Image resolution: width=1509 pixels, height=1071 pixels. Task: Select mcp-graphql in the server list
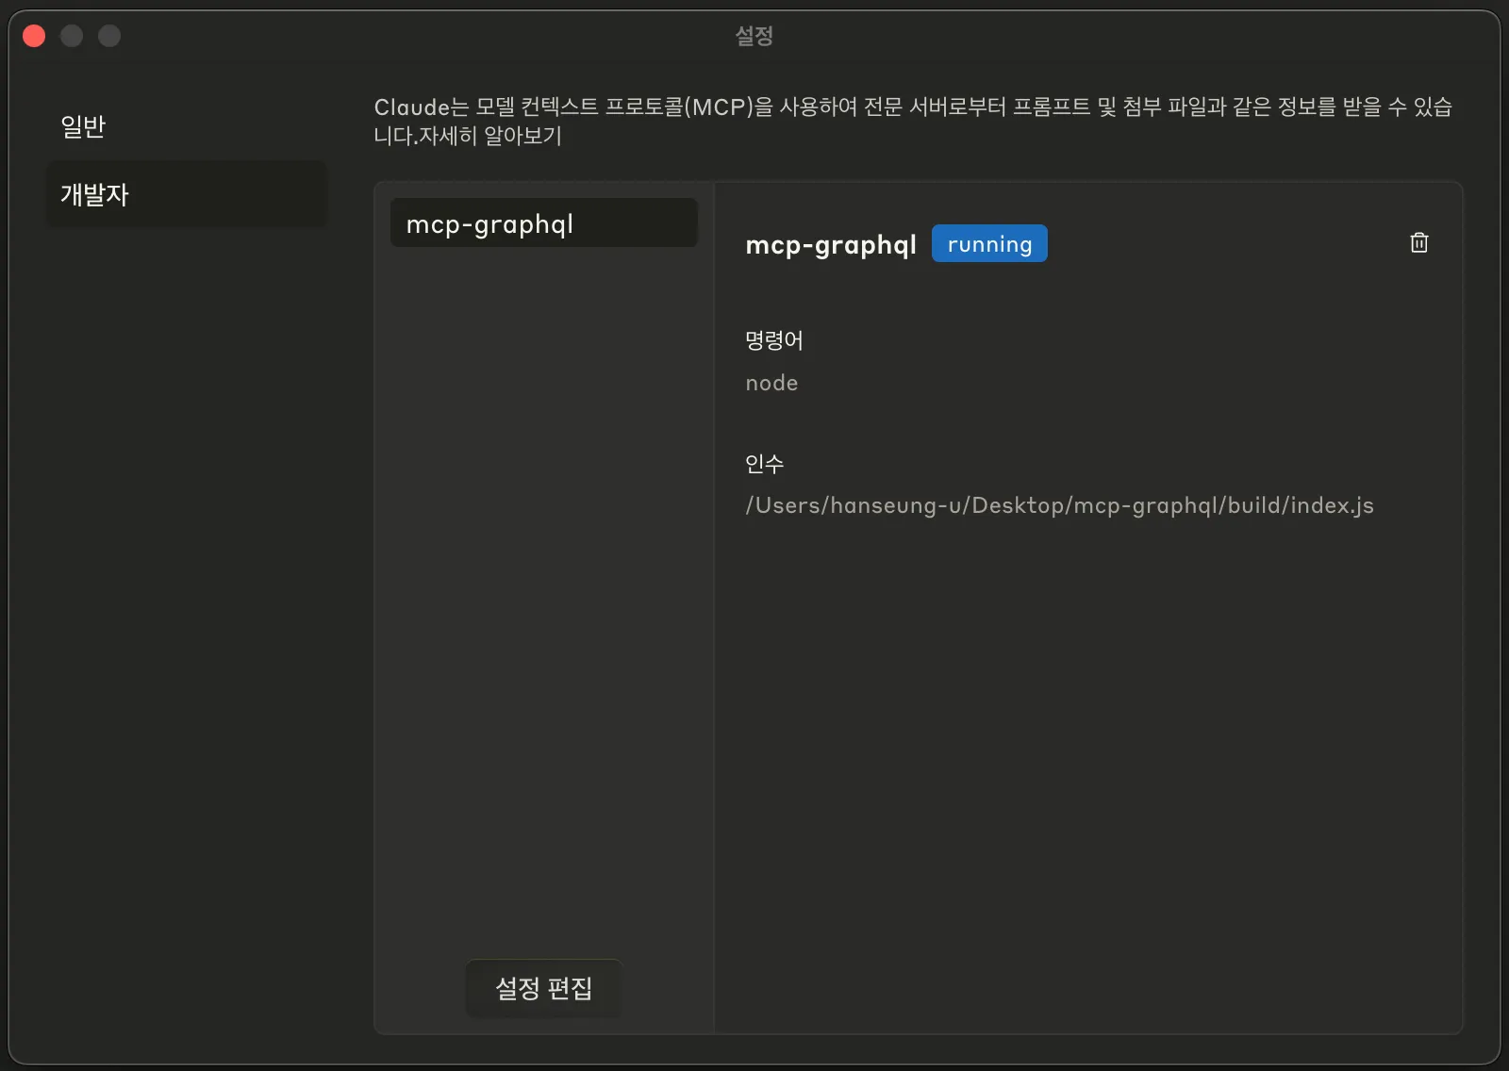[544, 223]
